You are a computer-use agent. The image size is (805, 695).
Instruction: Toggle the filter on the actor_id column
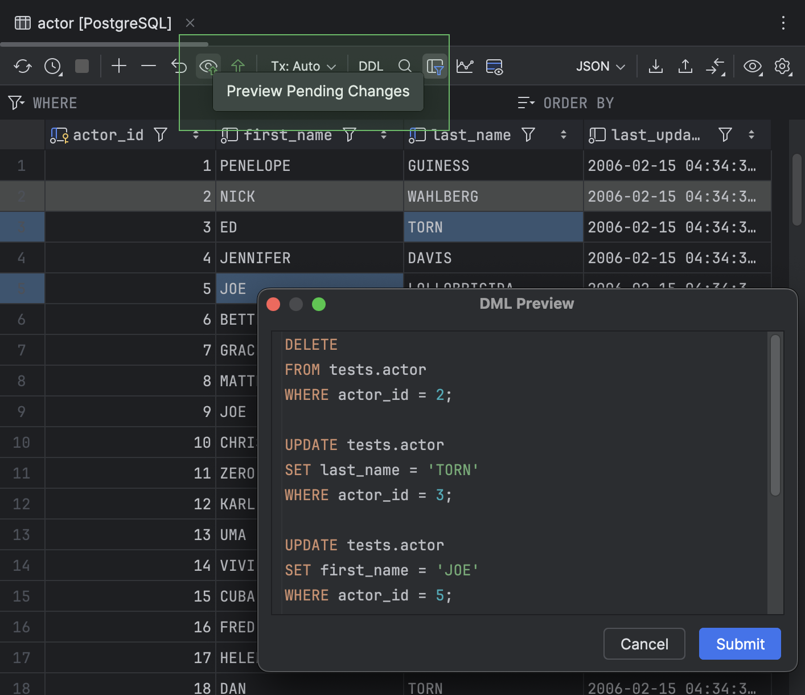(160, 134)
